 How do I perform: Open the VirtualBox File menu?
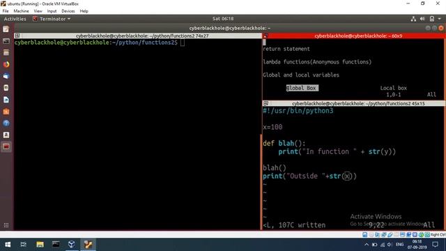pyautogui.click(x=6, y=11)
